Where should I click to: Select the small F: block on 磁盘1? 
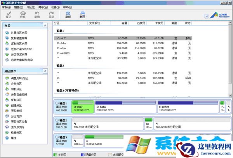point(222,107)
